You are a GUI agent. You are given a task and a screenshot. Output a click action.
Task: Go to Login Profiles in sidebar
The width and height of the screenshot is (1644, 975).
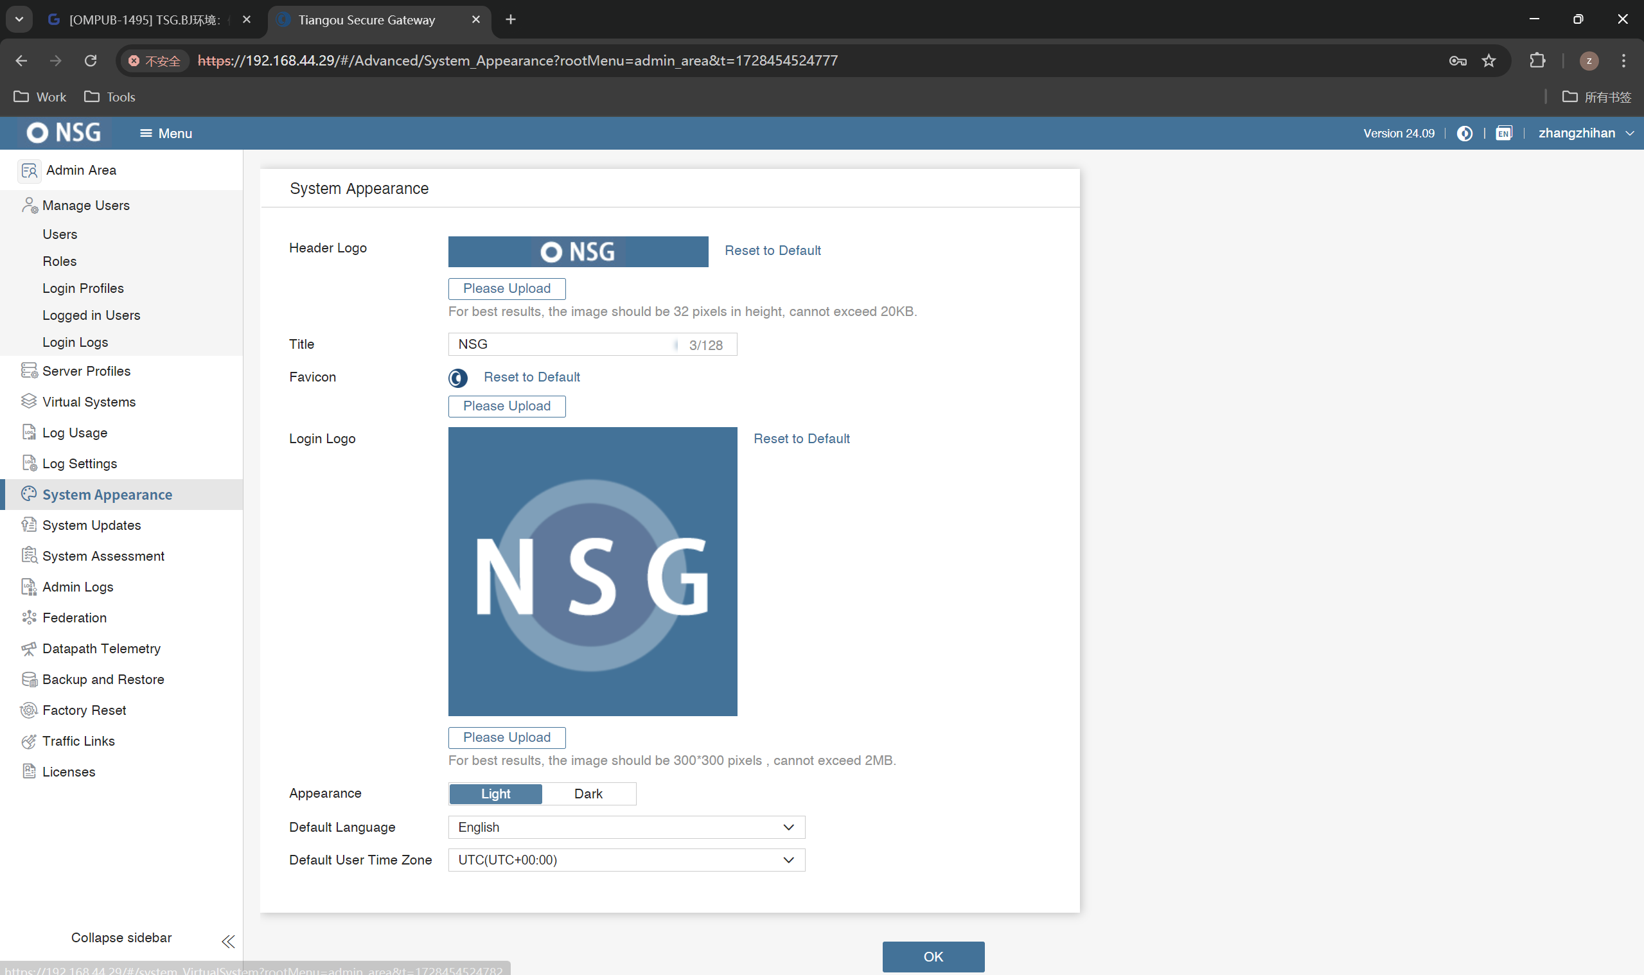[x=83, y=288]
